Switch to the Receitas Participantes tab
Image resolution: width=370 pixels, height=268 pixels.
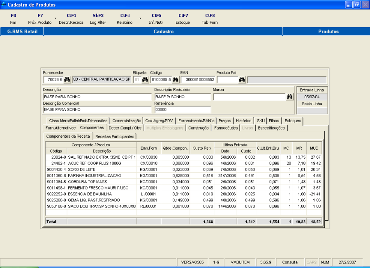[x=115, y=136]
